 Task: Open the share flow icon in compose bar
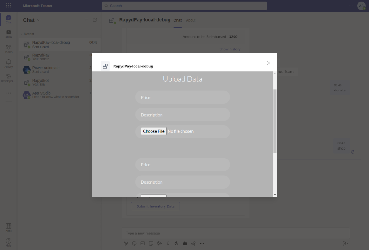click(193, 244)
